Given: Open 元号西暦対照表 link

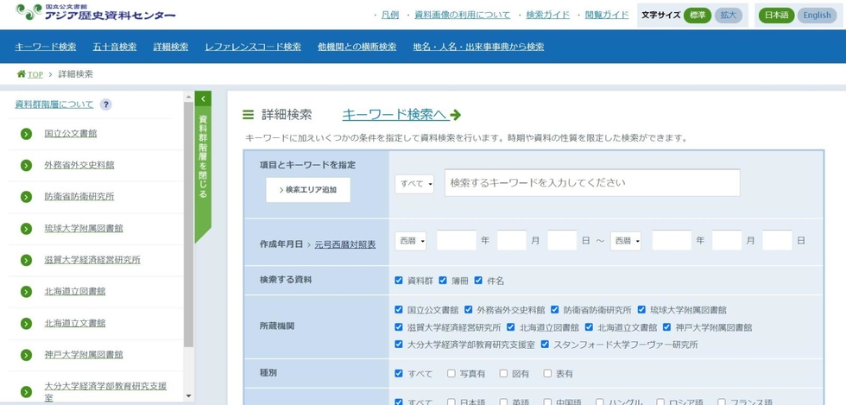Looking at the screenshot, I should coord(345,244).
